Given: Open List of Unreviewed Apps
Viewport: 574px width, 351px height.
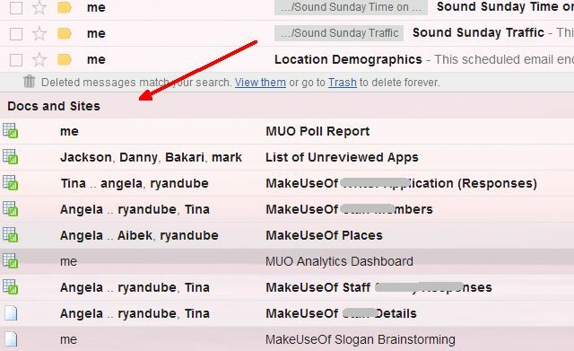Looking at the screenshot, I should point(342,157).
